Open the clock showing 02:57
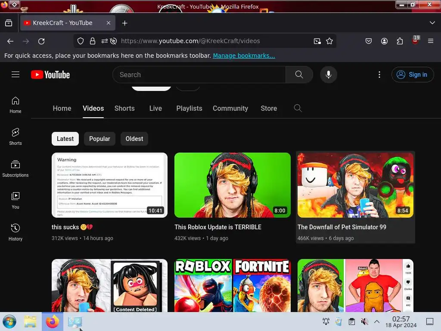Viewport: 441px width, 331px height. click(x=401, y=322)
